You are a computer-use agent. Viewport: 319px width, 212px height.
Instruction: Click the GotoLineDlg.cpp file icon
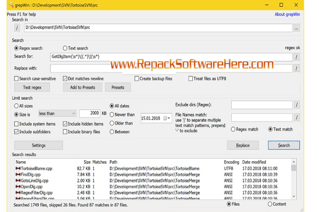tap(18, 181)
